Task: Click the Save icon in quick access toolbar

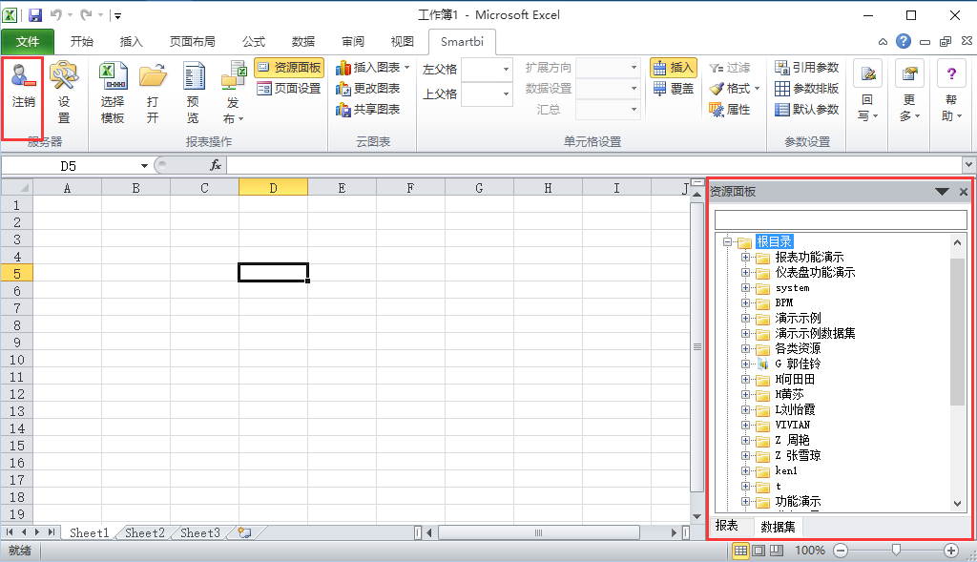Action: click(35, 15)
